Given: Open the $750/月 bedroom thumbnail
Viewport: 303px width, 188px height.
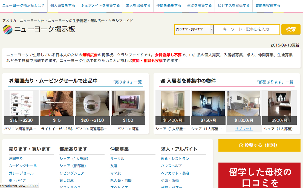Looking at the screenshot, I should pos(208,108).
